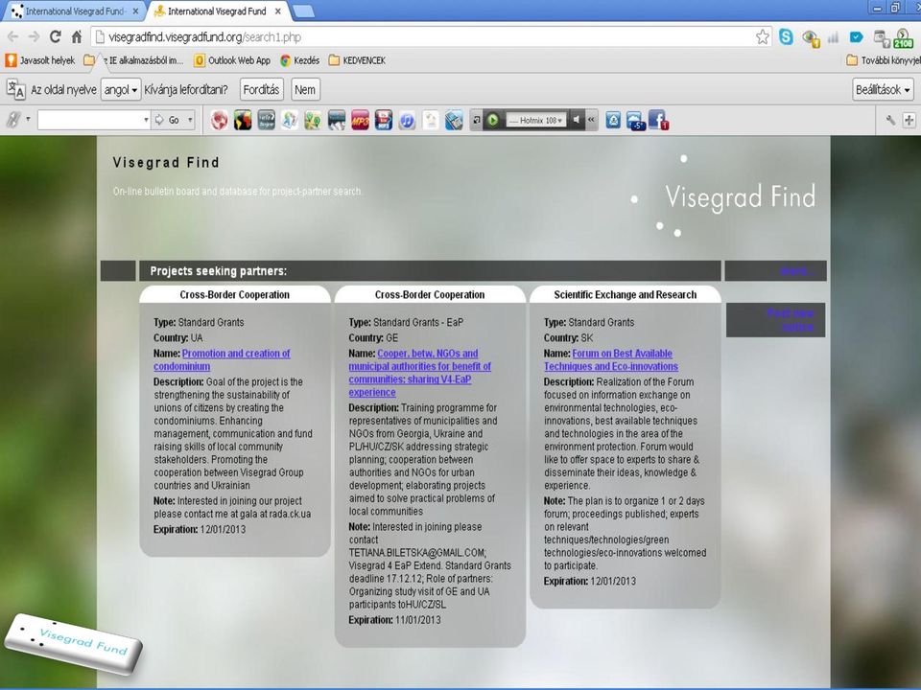The width and height of the screenshot is (921, 690).
Task: Click Expiration: 11/01/2013 text
Action: [x=394, y=620]
